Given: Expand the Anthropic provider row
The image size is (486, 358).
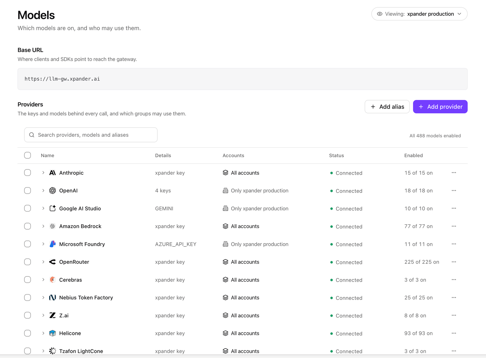Looking at the screenshot, I should [x=43, y=173].
